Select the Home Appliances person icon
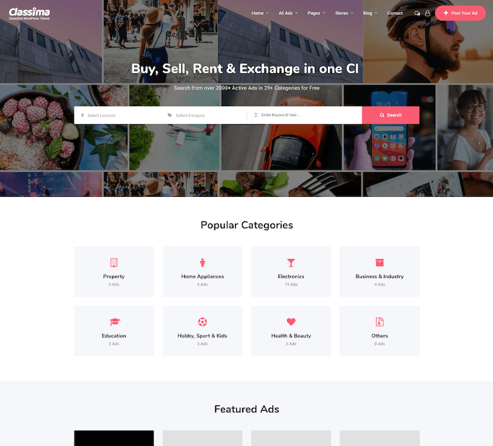This screenshot has height=446, width=493. point(203,263)
